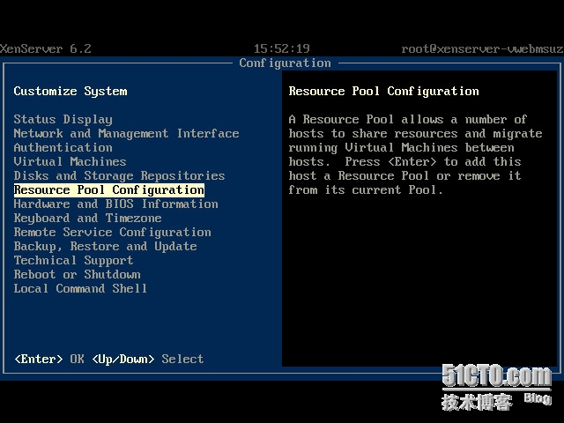Screen dimensions: 564x423
Task: Select Disks and Storage Repositories
Action: pos(119,175)
